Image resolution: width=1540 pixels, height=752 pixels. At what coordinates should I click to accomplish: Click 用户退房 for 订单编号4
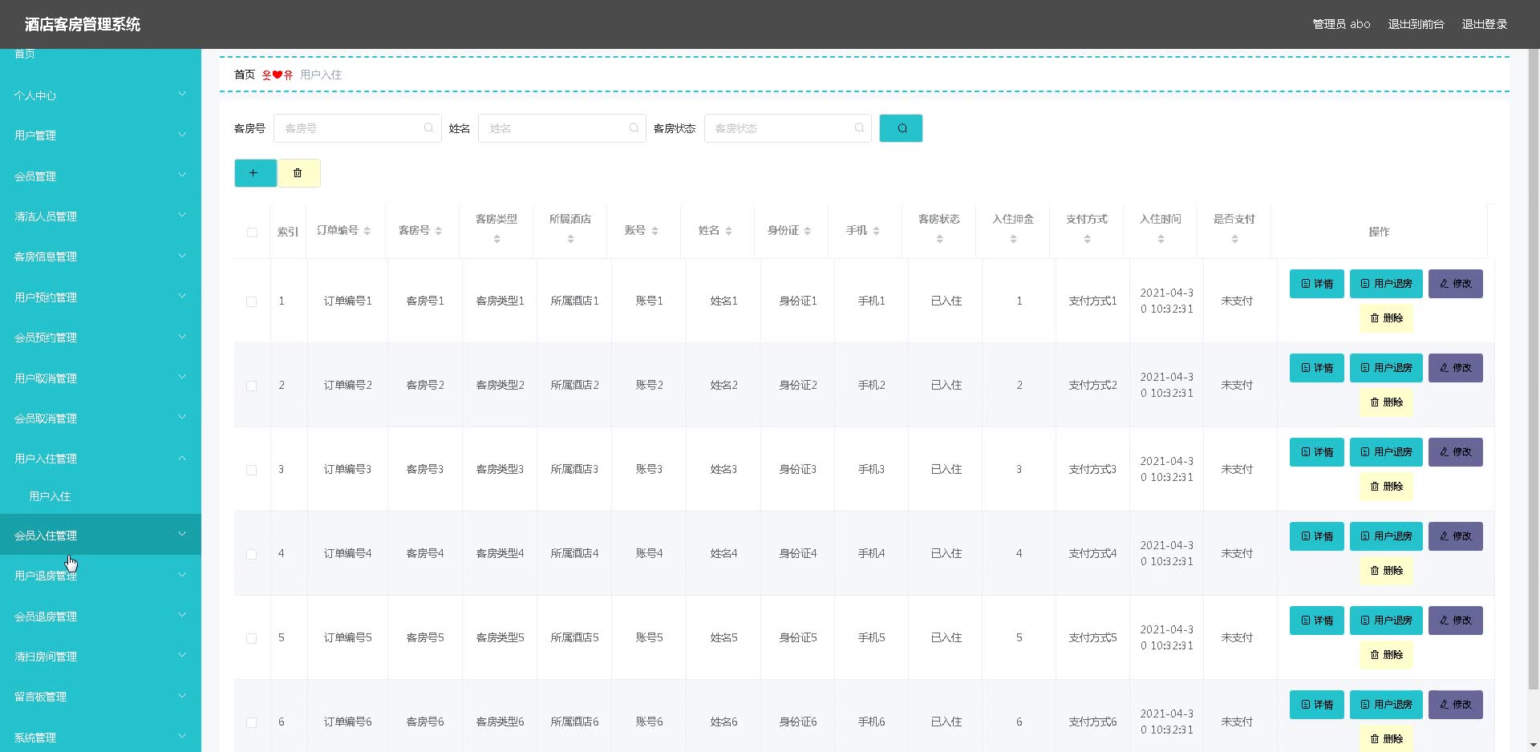pyautogui.click(x=1385, y=536)
